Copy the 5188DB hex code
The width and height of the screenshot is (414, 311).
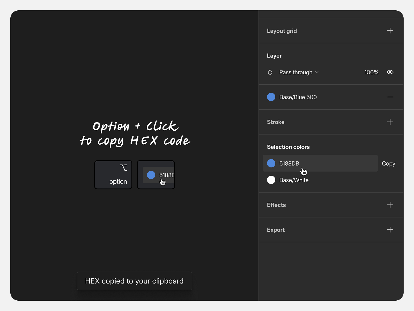click(388, 163)
